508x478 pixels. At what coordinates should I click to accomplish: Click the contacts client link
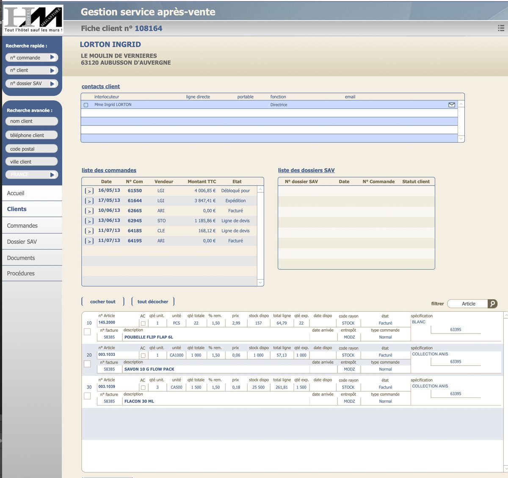pyautogui.click(x=101, y=86)
